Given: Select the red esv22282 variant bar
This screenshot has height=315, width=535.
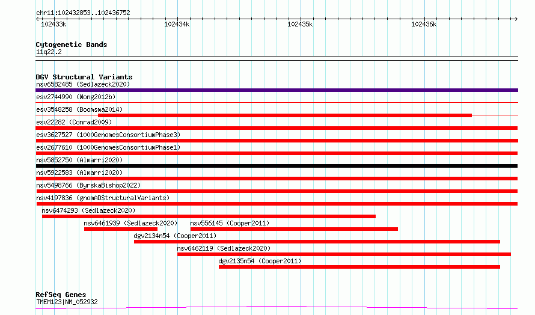Looking at the screenshot, I should coord(277,128).
